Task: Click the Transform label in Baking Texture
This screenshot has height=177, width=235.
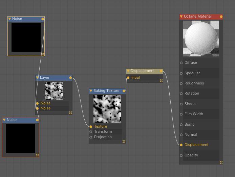Action: pos(103,132)
